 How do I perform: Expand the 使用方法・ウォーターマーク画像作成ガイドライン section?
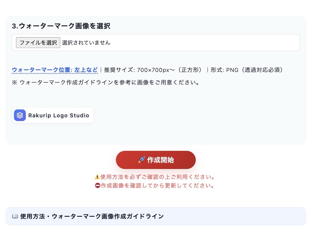tap(92, 216)
